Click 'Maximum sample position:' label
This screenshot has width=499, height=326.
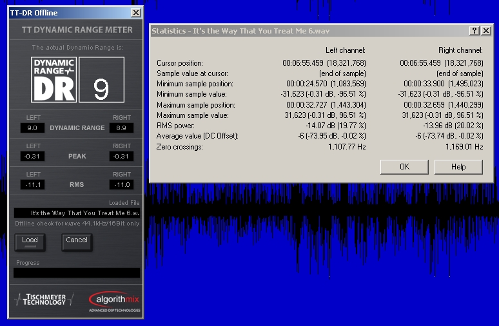click(196, 105)
